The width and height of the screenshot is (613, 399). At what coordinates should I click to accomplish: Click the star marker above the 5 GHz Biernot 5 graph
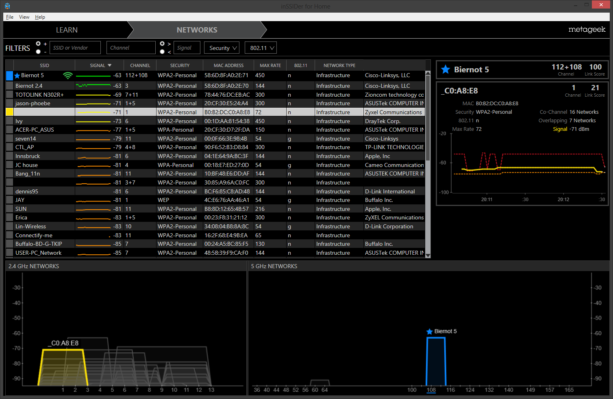point(429,332)
